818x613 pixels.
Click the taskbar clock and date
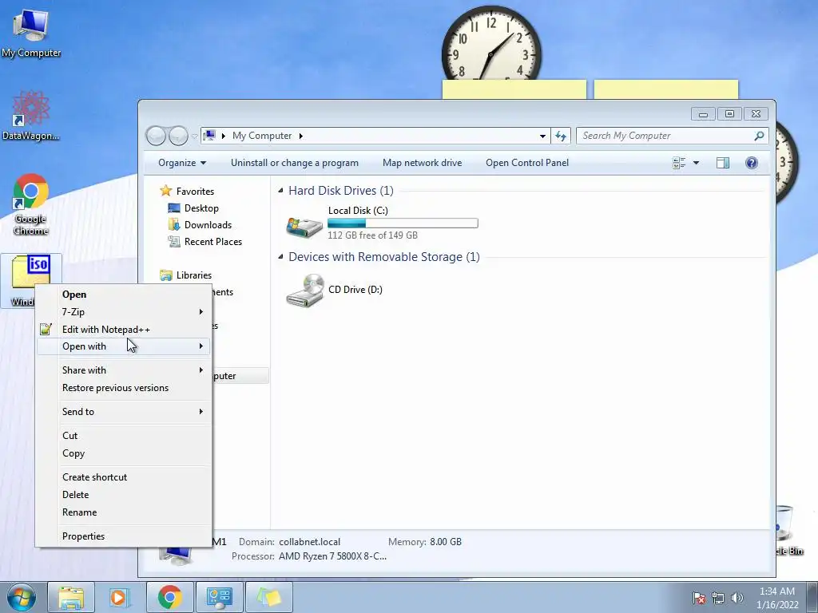click(x=777, y=598)
